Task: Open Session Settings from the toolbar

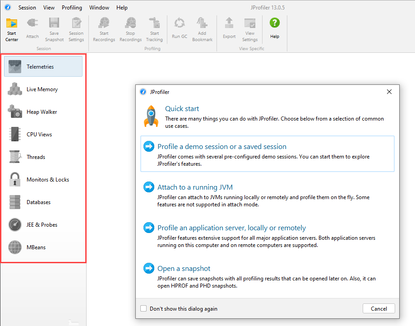Action: 76,29
